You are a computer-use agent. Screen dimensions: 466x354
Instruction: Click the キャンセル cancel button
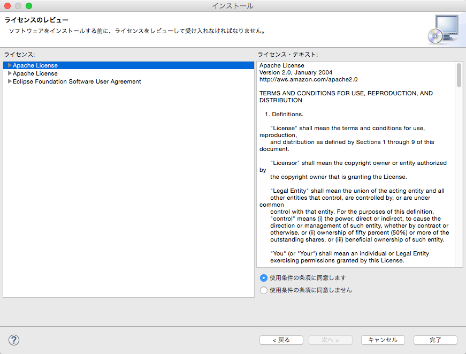(x=383, y=340)
